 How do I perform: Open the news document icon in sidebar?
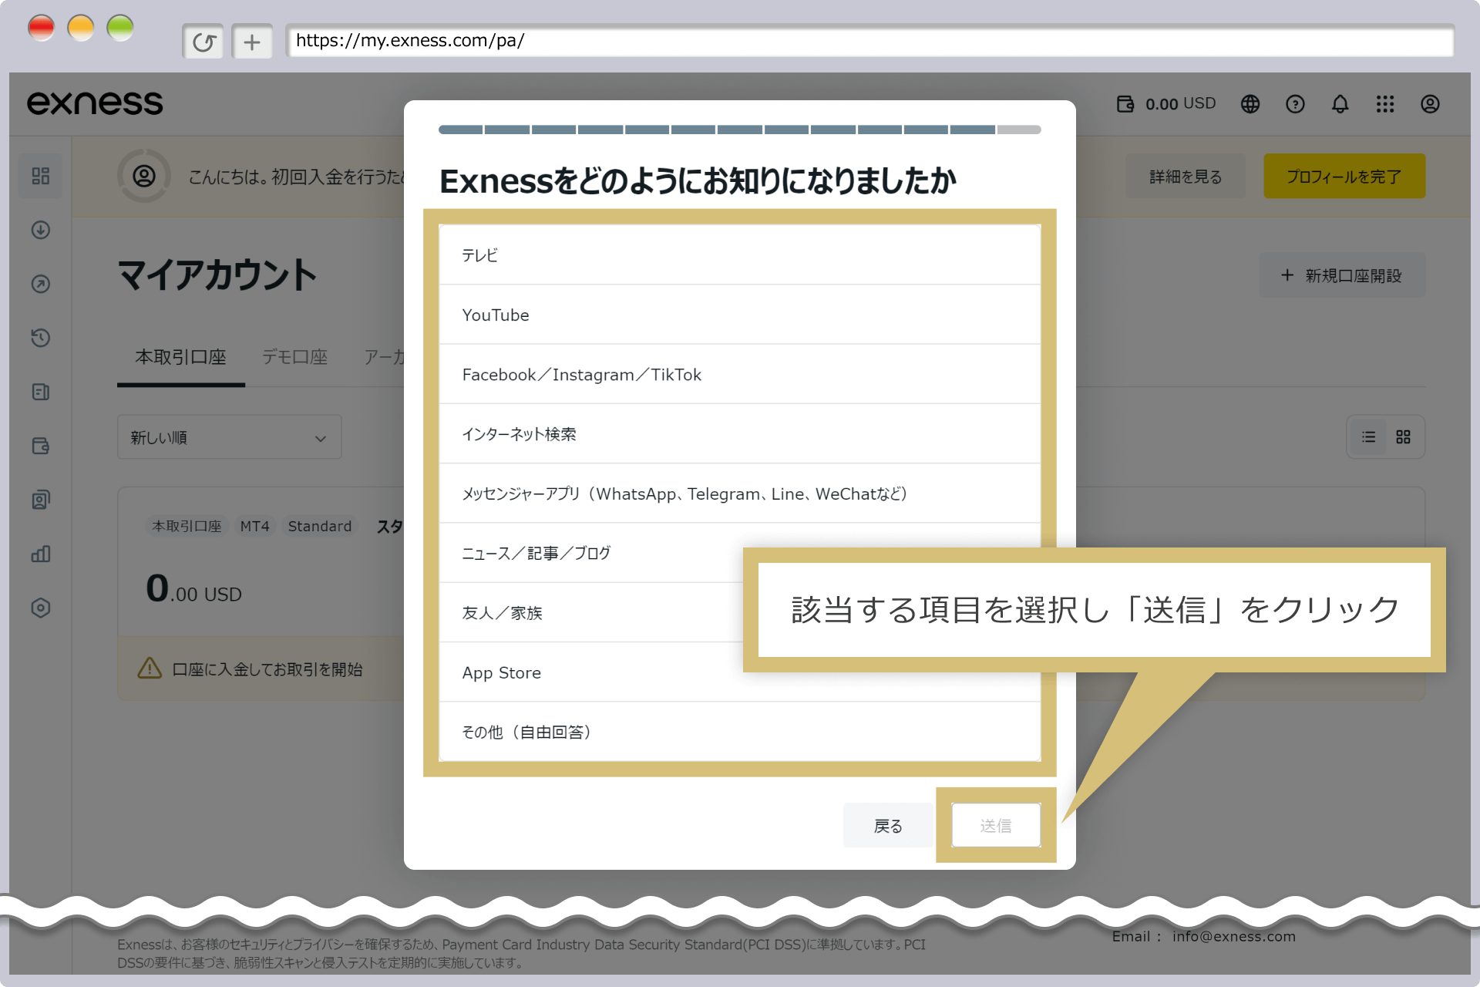(41, 392)
